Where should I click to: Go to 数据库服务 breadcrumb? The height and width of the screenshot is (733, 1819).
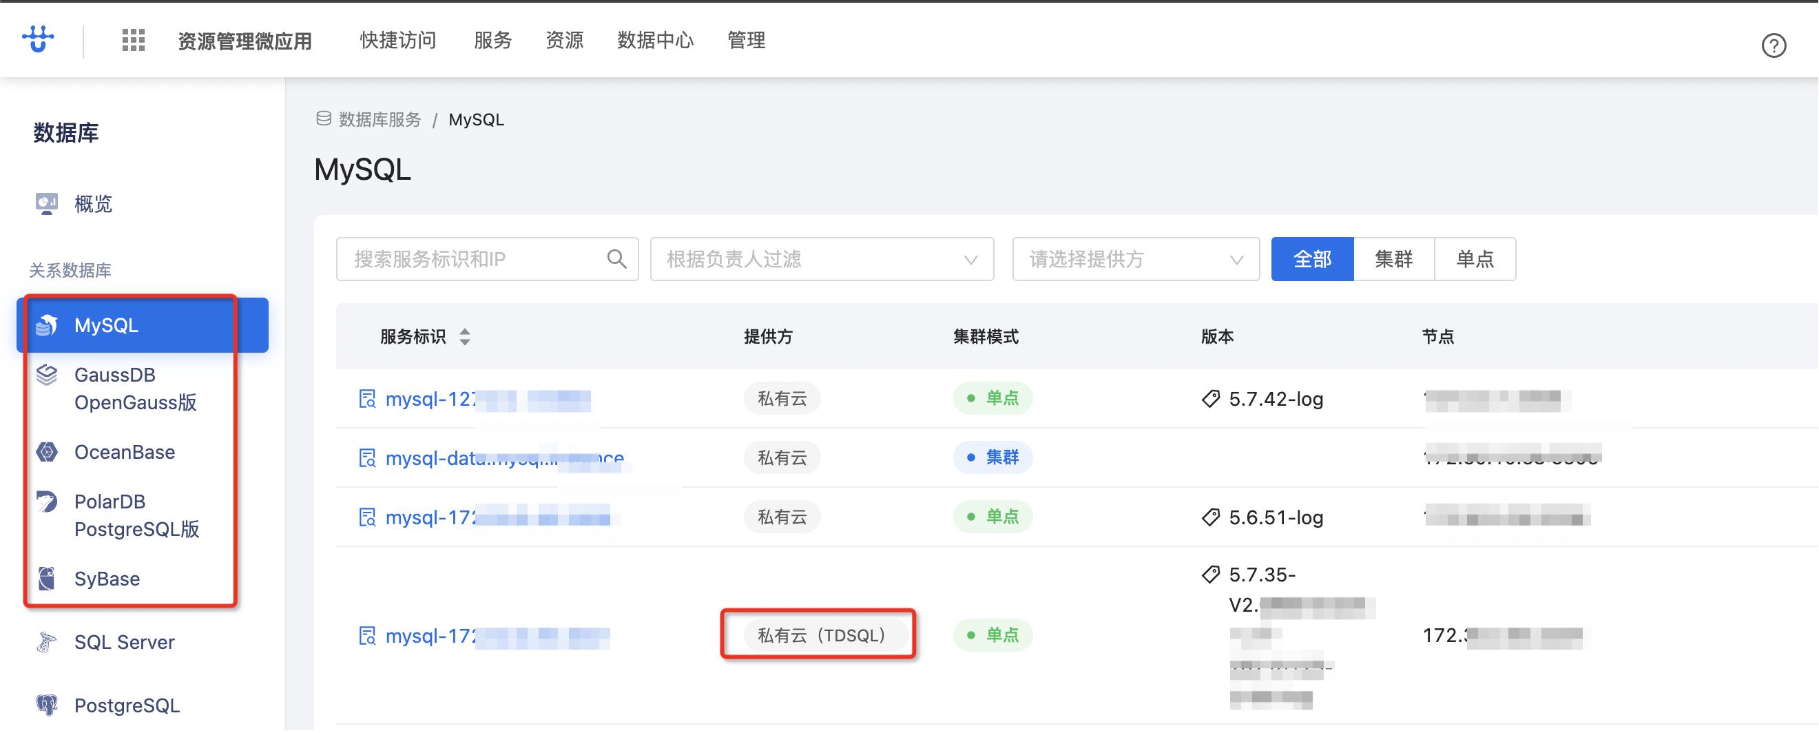[380, 119]
